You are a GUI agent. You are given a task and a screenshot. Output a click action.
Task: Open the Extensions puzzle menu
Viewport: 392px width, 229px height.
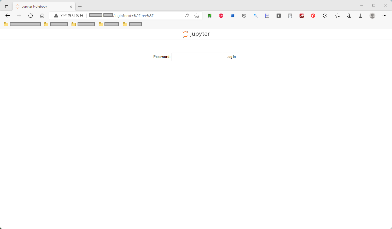click(x=325, y=16)
